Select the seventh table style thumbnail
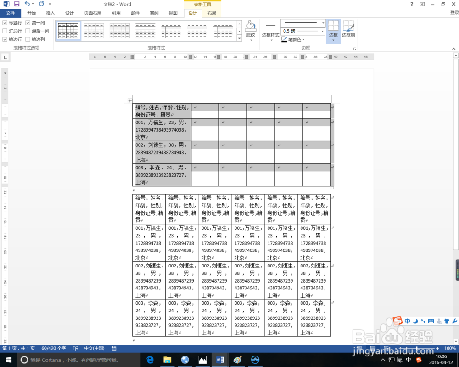The height and width of the screenshot is (367, 459). pyautogui.click(x=223, y=30)
